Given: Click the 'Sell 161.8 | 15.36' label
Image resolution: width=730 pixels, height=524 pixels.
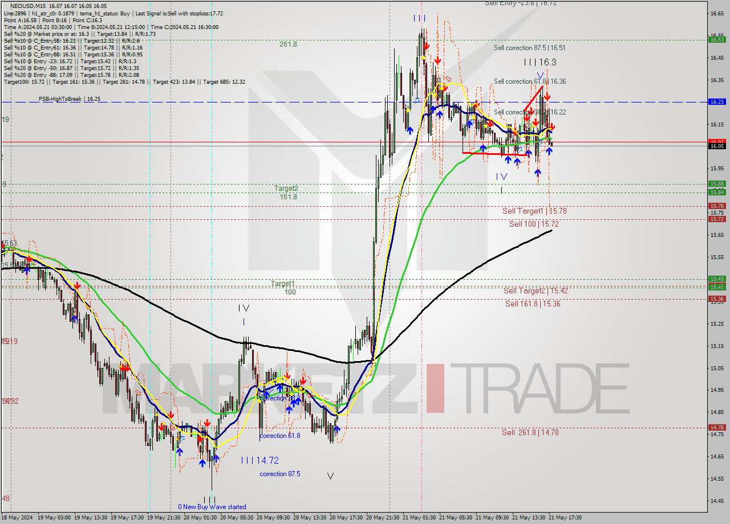Looking at the screenshot, I should 533,304.
